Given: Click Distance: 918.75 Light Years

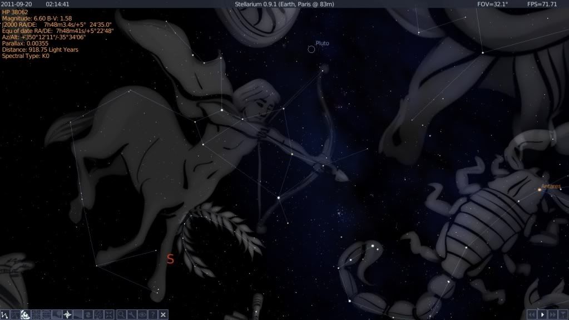Looking at the screenshot, I should click(x=40, y=50).
